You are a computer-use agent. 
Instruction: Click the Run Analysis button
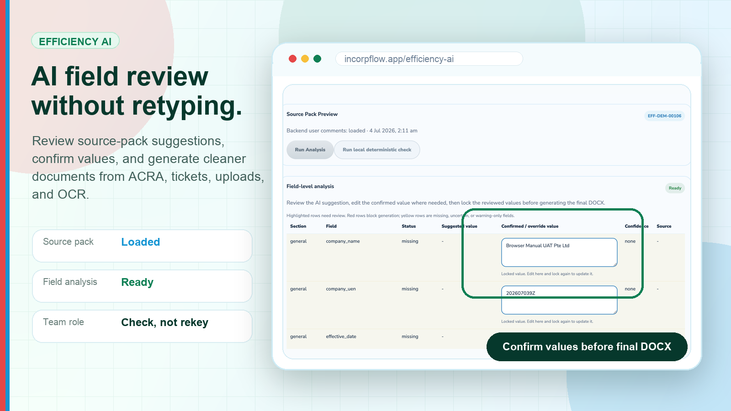pyautogui.click(x=310, y=150)
